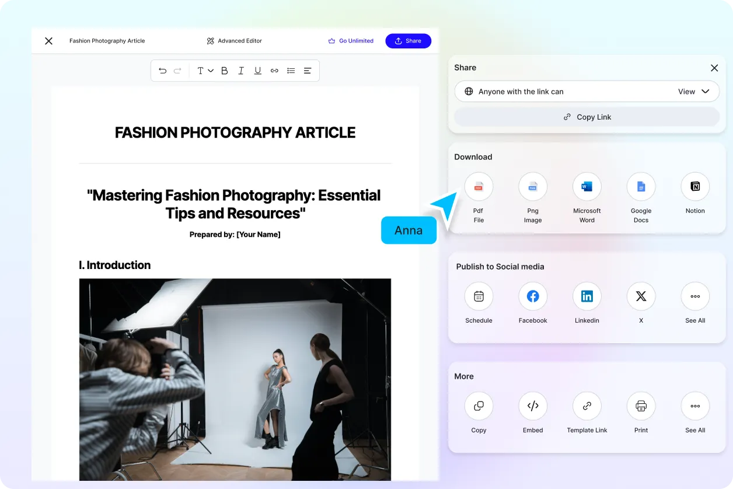Download as Microsoft Word file
Screen dimensions: 733x489
pyautogui.click(x=587, y=187)
